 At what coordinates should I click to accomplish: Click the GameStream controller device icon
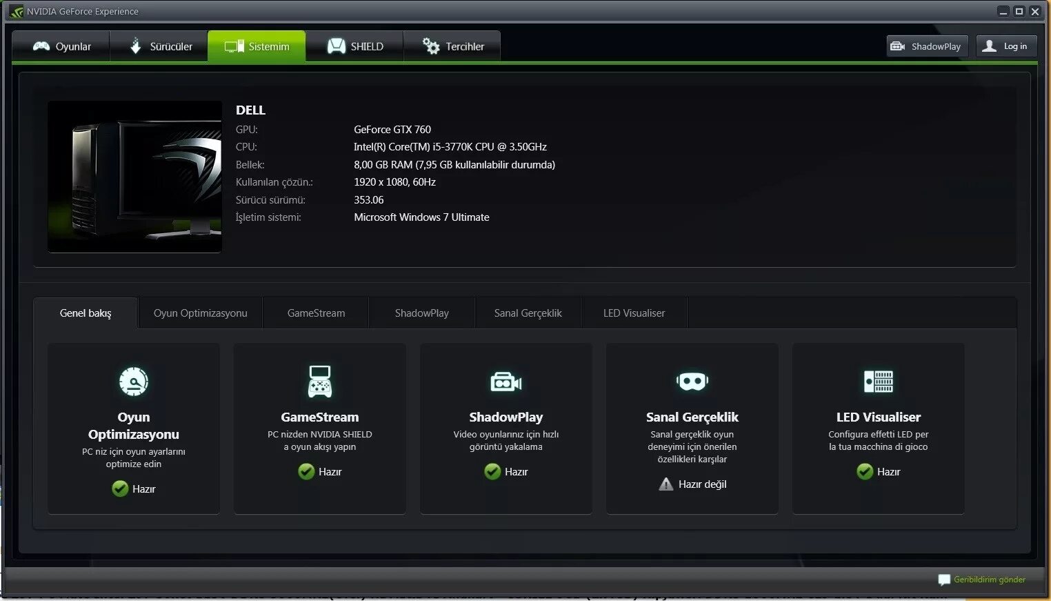(x=319, y=382)
